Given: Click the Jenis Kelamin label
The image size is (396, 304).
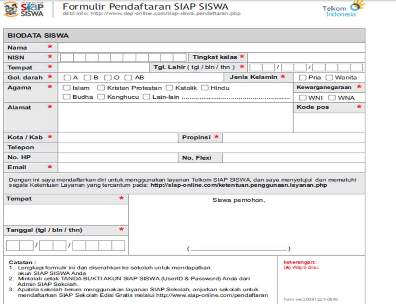Looking at the screenshot, I should coord(253,77).
